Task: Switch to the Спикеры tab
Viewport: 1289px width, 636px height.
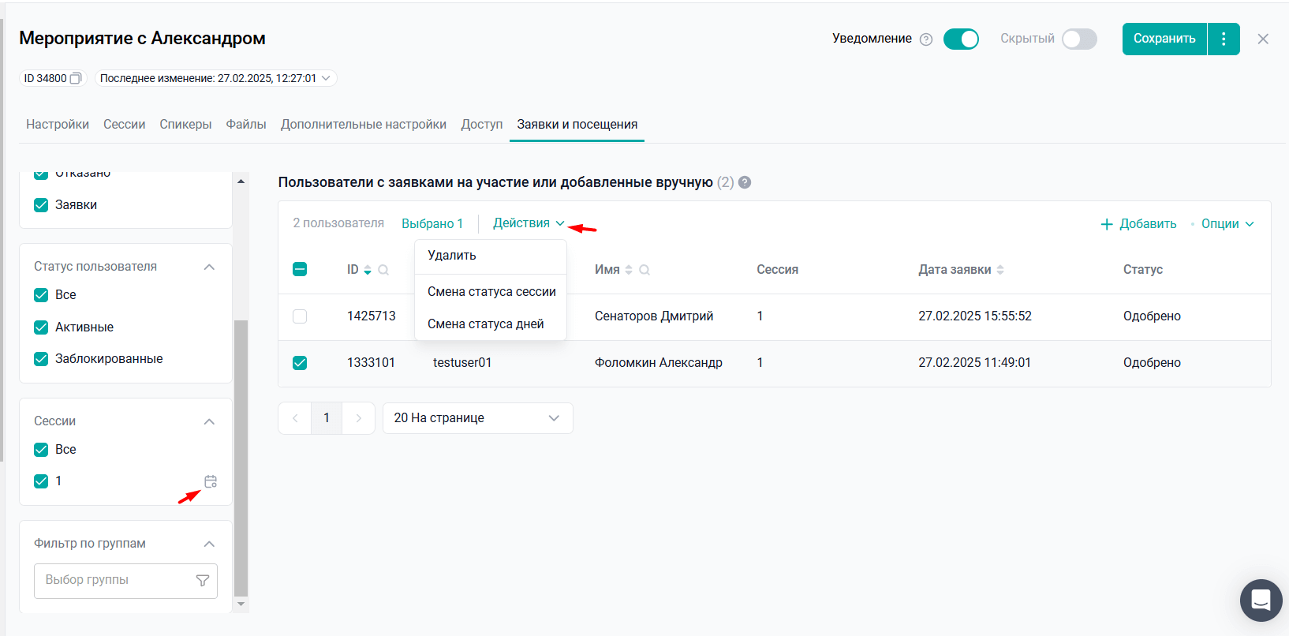Action: [185, 125]
